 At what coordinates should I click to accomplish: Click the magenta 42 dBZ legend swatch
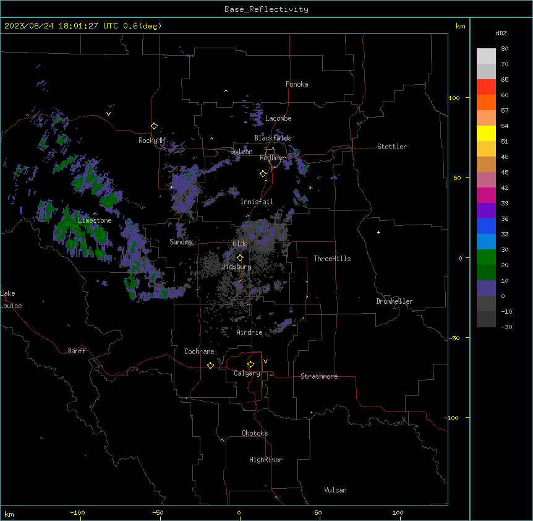point(486,195)
